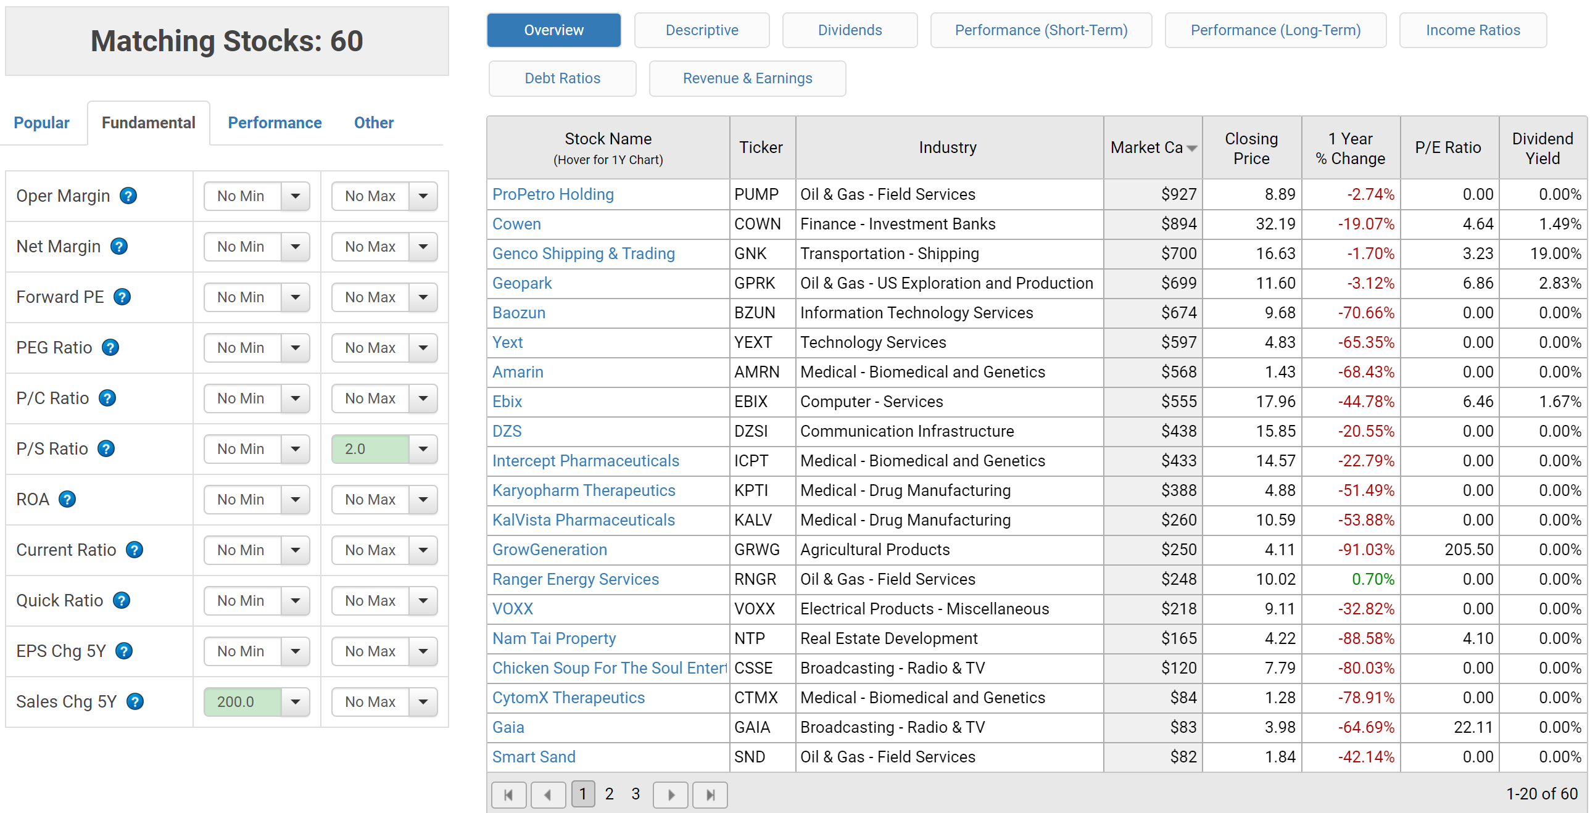Open help icon for Net Margin
This screenshot has height=813, width=1590.
(119, 247)
